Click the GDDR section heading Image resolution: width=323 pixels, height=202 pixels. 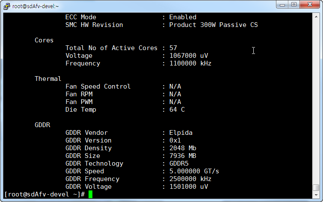[x=42, y=125]
